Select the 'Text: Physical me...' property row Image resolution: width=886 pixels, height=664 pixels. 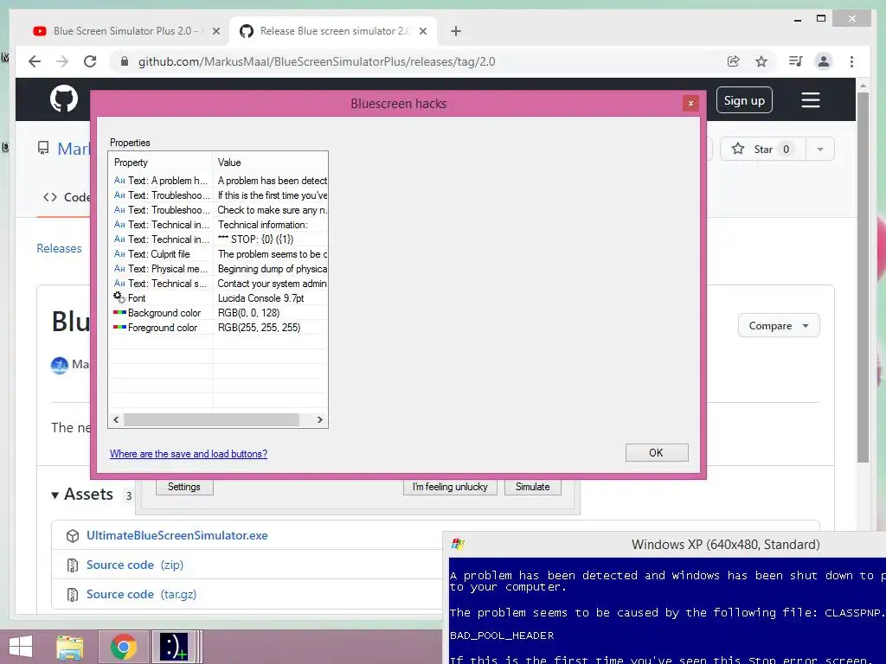(218, 269)
